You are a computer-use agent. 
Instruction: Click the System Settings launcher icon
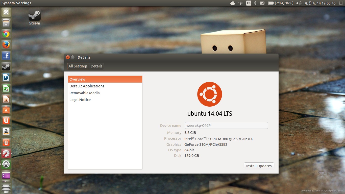[x=6, y=153]
